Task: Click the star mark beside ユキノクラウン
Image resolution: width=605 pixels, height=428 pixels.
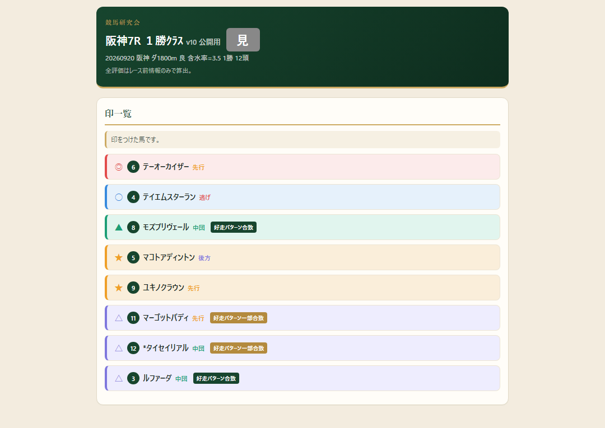Action: click(119, 288)
